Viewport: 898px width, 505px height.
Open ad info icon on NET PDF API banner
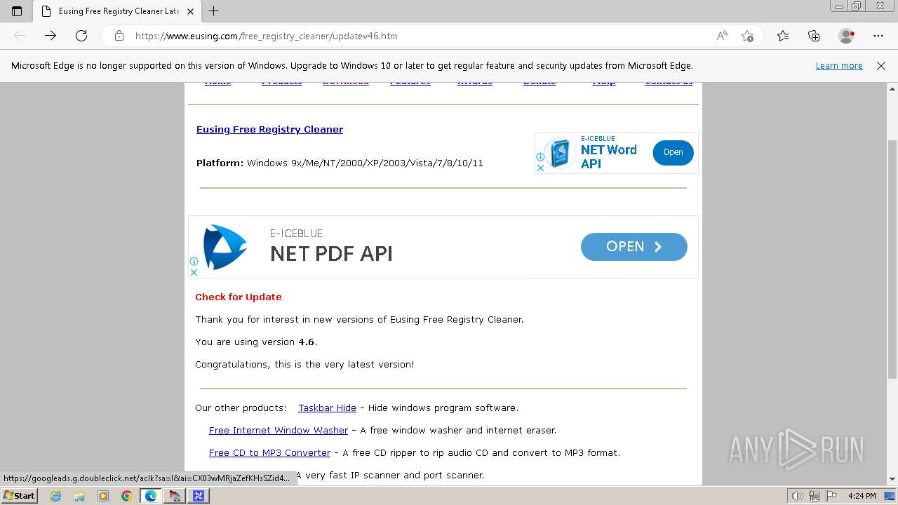[194, 262]
